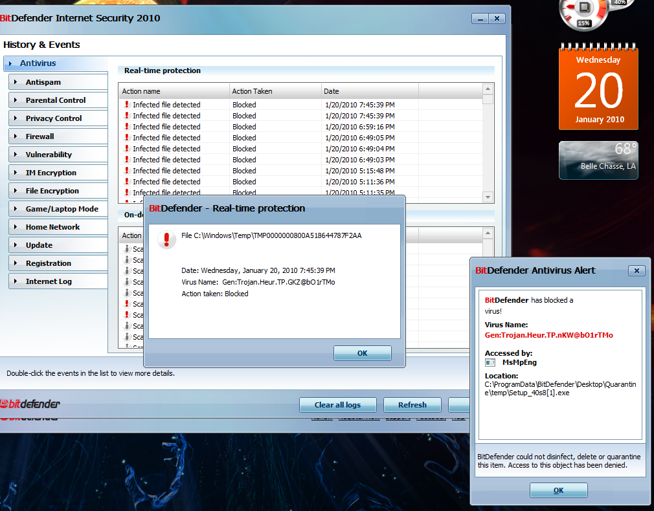Select infected file event at 6:49:03 PM
This screenshot has height=511, width=654.
point(300,160)
